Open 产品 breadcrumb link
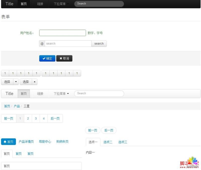Viewport: 201px width, 170px height. 17,106
